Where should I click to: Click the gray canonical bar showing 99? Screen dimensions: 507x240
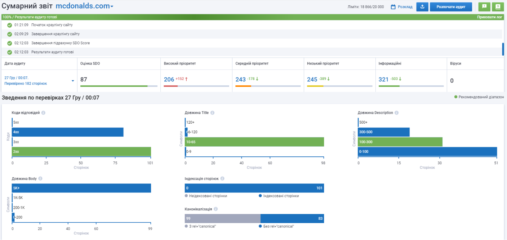[x=223, y=219]
